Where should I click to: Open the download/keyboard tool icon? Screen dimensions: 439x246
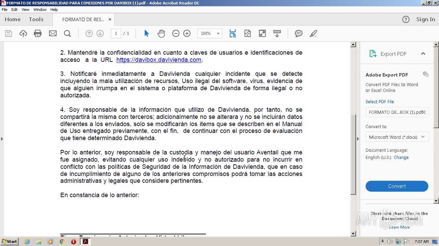(x=277, y=33)
